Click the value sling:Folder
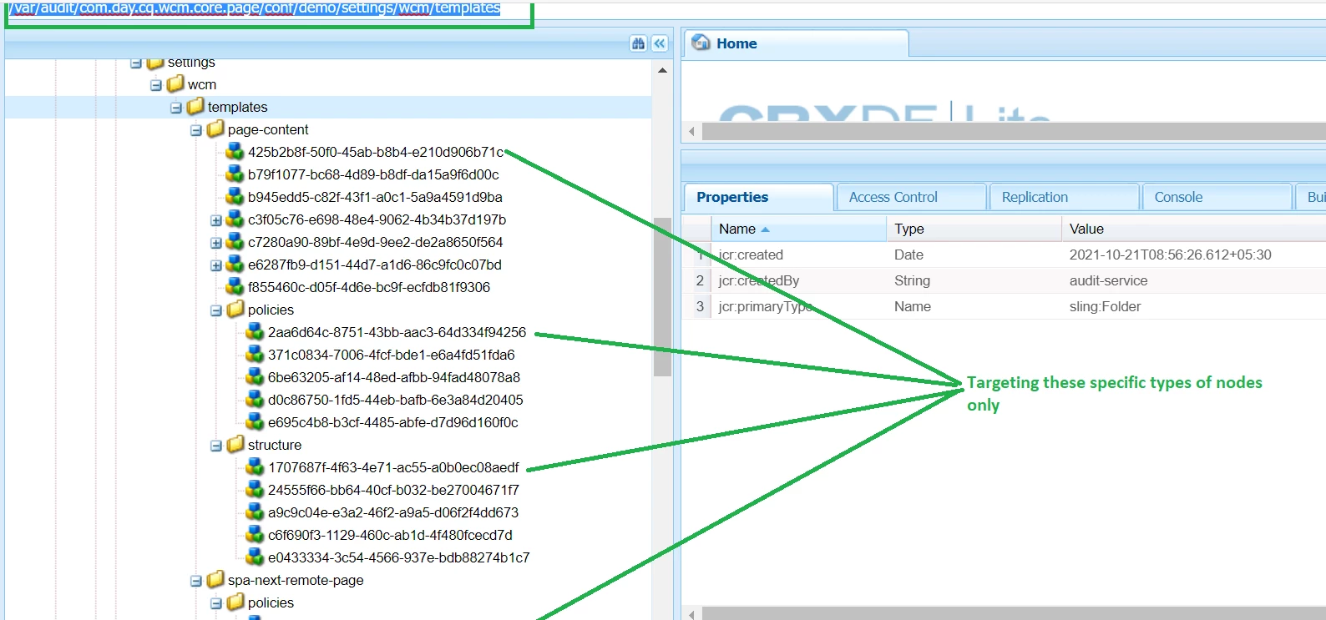This screenshot has width=1326, height=620. point(1105,306)
